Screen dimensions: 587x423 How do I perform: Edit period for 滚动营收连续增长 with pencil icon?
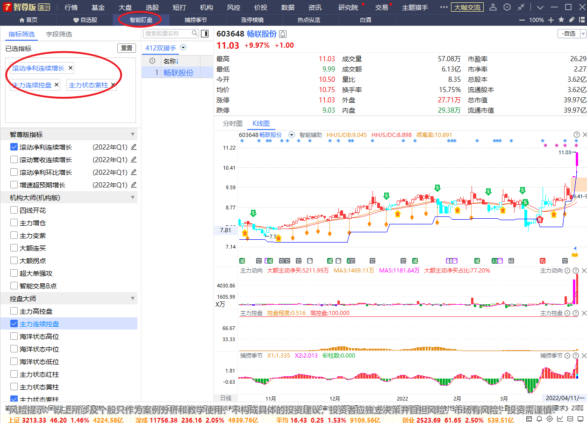point(134,159)
